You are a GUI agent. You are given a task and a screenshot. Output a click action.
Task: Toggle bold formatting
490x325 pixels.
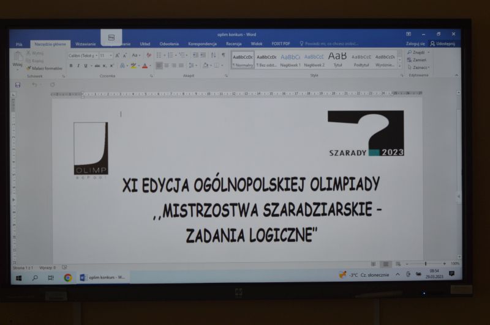pyautogui.click(x=70, y=65)
